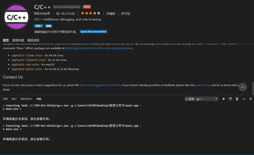Open the 许可证 license link
Viewport: 254px width, 155px height.
[126, 14]
